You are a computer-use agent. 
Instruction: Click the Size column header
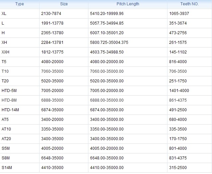point(64,4)
